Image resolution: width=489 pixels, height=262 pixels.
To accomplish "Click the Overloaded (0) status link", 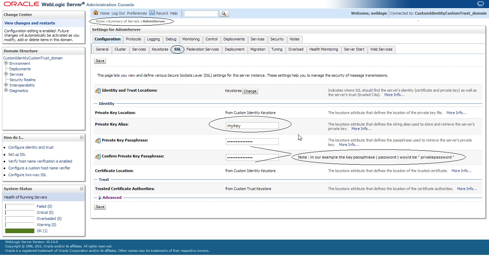I will click(x=49, y=219).
